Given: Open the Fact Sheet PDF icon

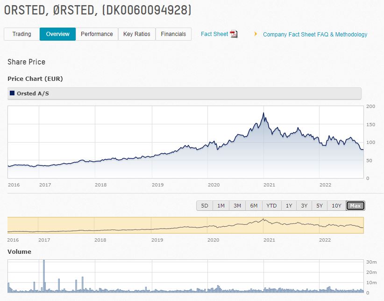Looking at the screenshot, I should pos(234,34).
